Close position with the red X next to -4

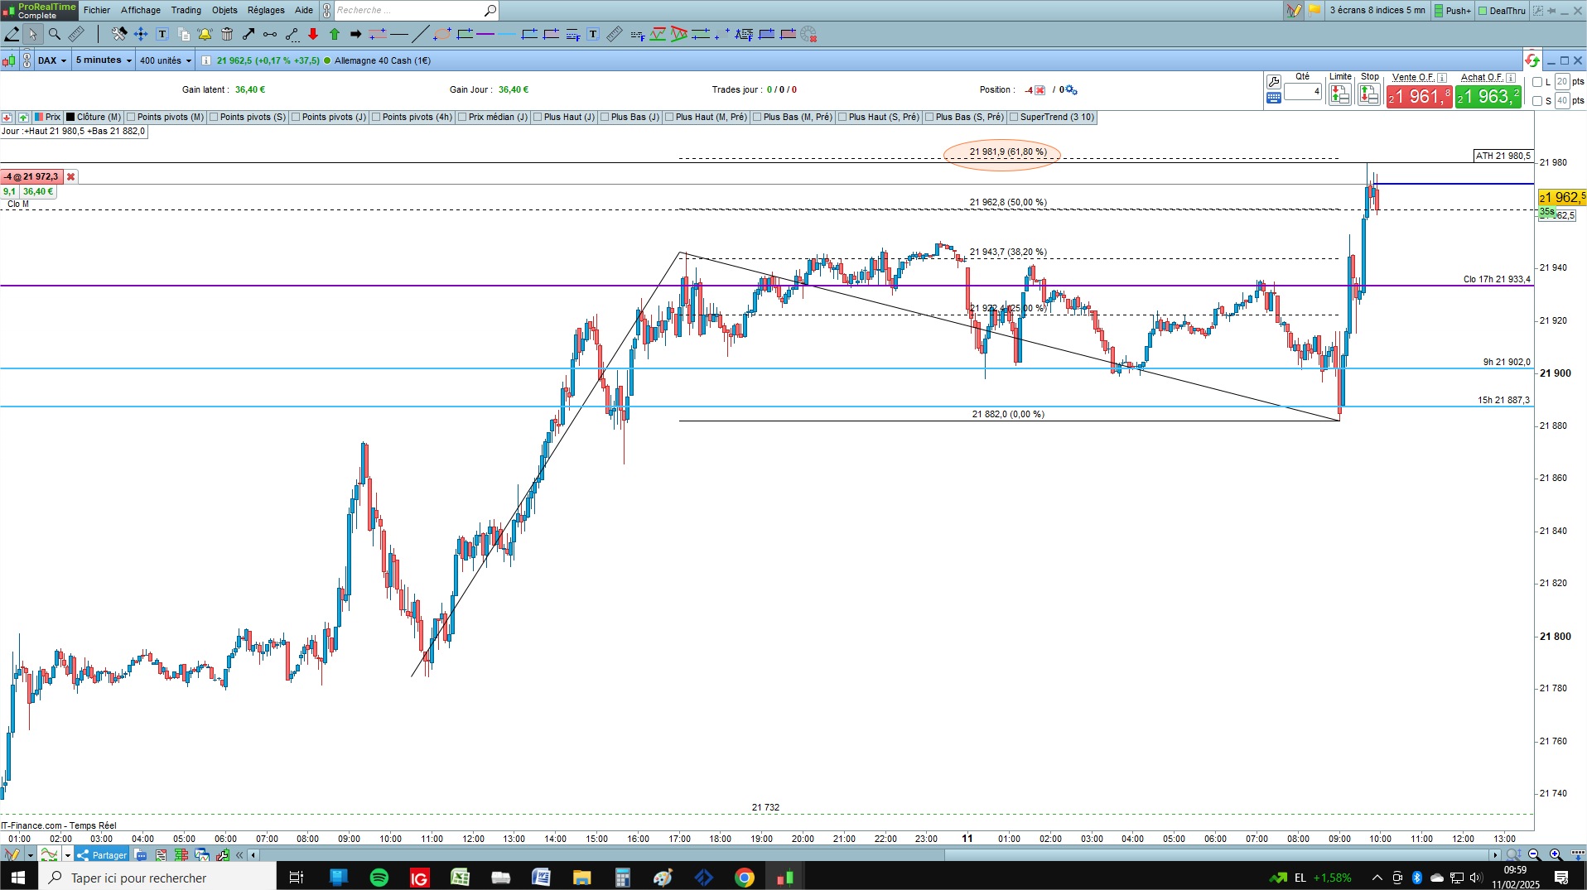tap(1040, 90)
